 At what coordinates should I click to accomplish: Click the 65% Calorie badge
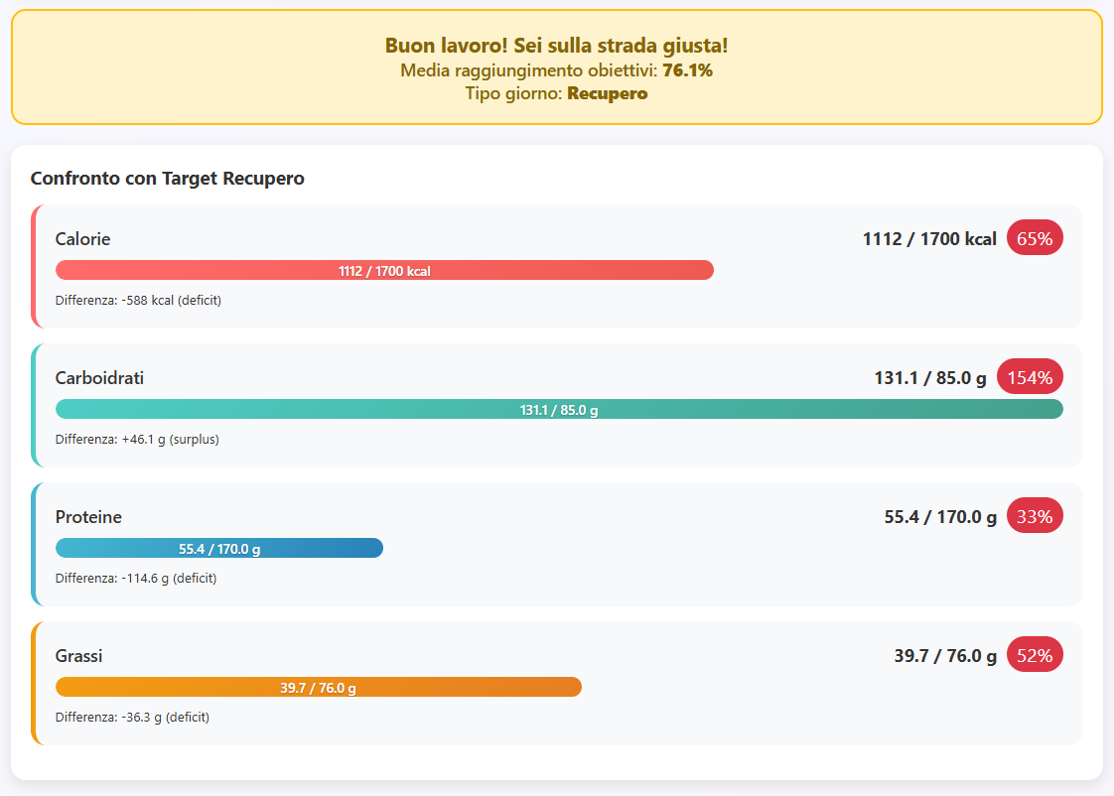point(1035,238)
